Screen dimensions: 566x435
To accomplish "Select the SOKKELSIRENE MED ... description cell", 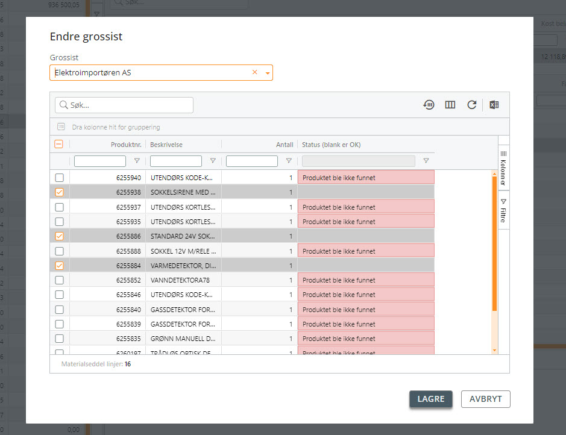I will click(183, 192).
